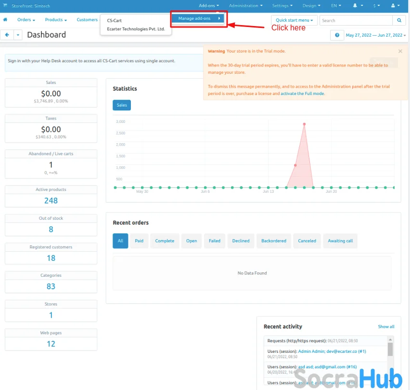Go to the Home icon

[x=5, y=20]
